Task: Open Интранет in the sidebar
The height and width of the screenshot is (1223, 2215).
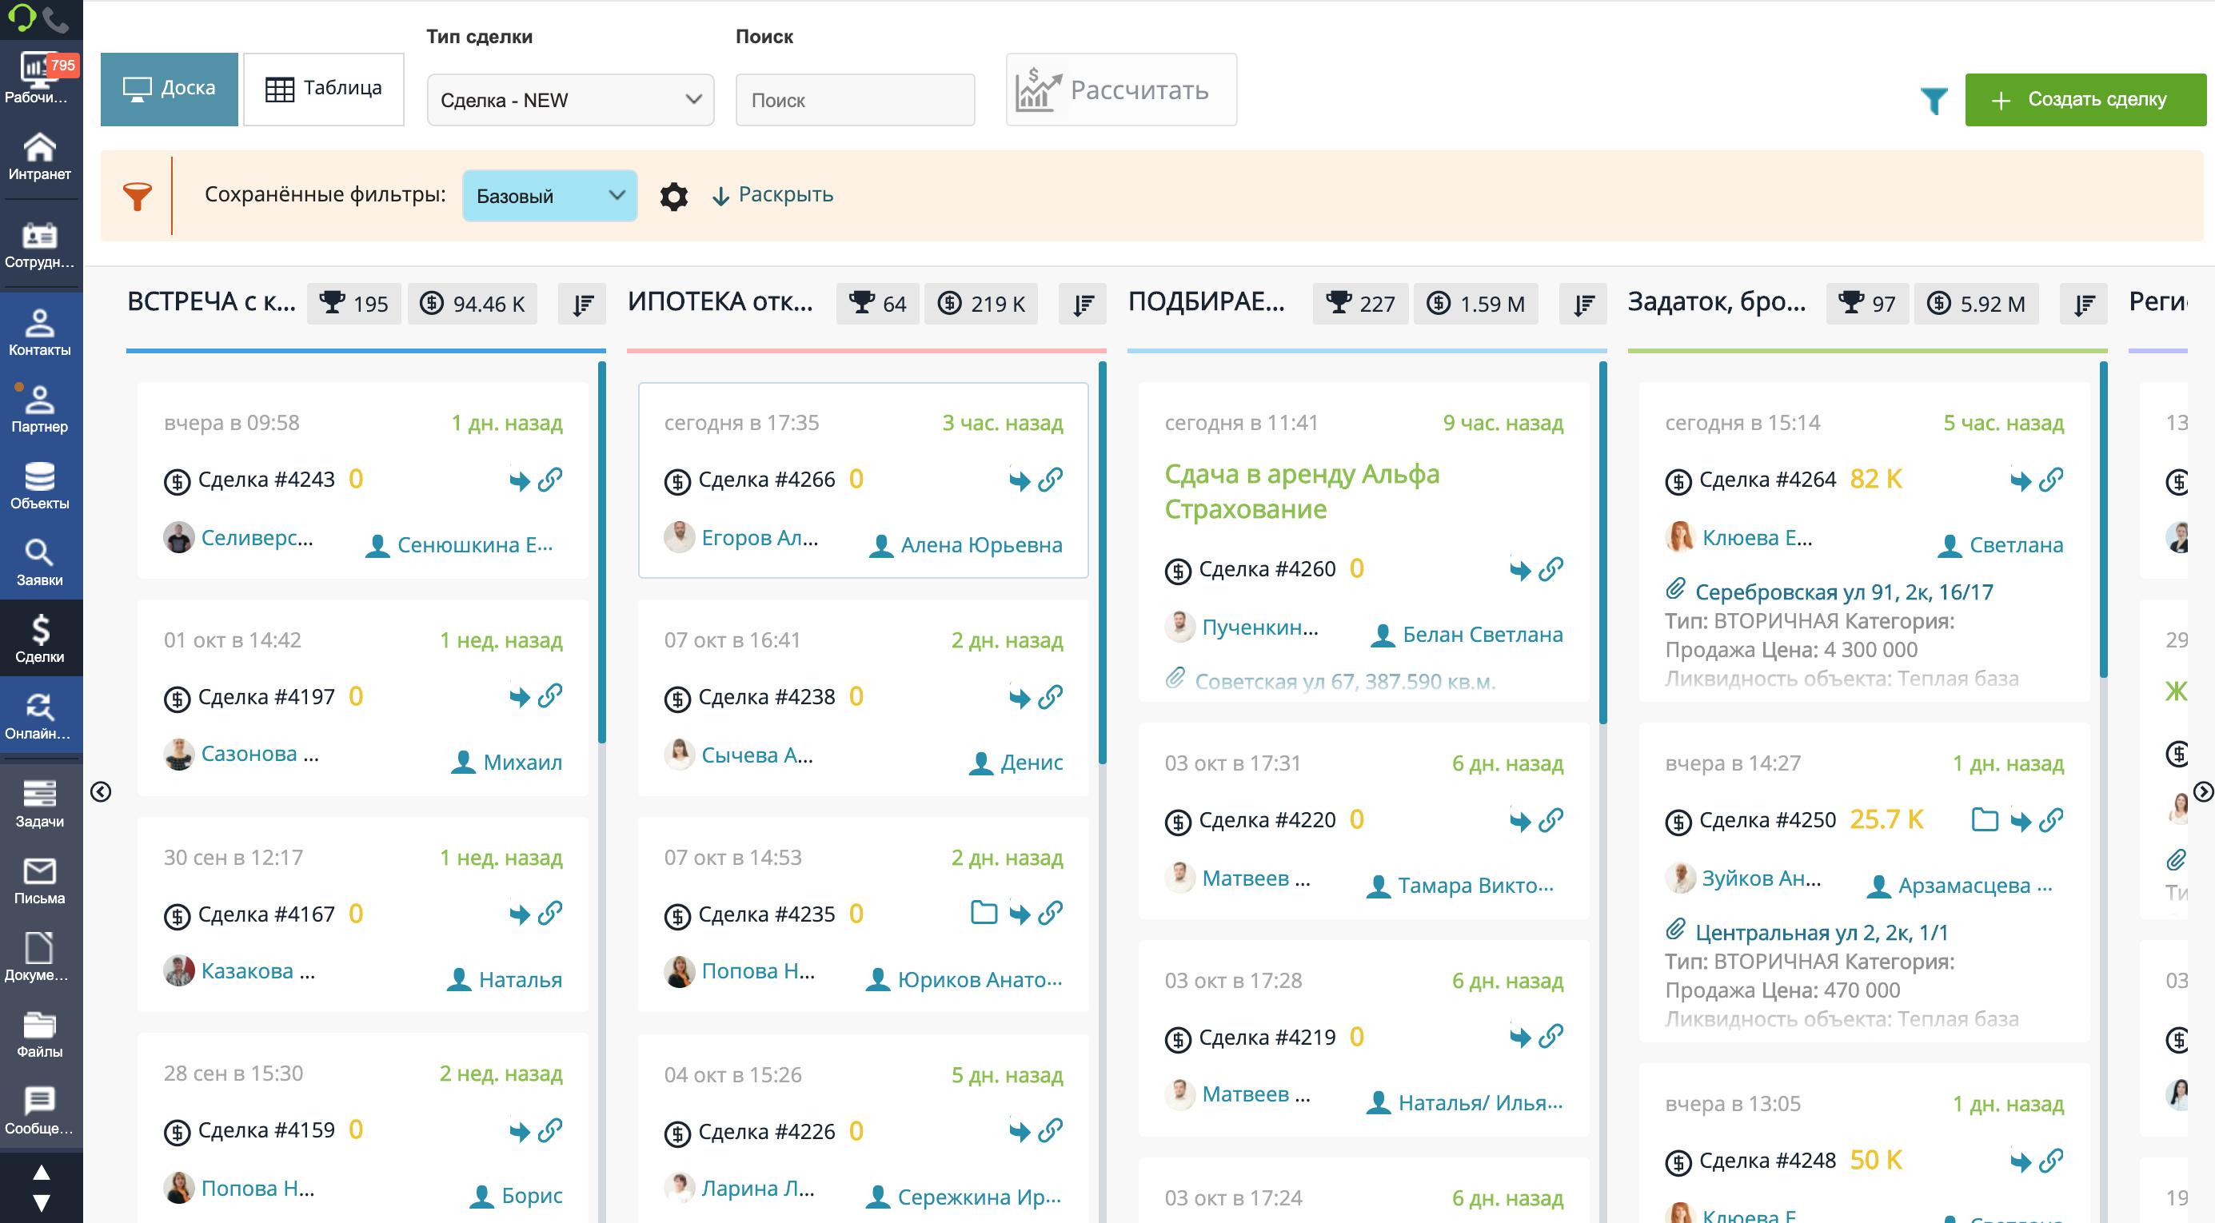Action: tap(39, 157)
